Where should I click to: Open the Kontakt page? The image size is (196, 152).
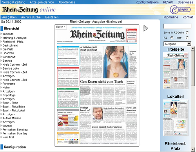(188, 17)
